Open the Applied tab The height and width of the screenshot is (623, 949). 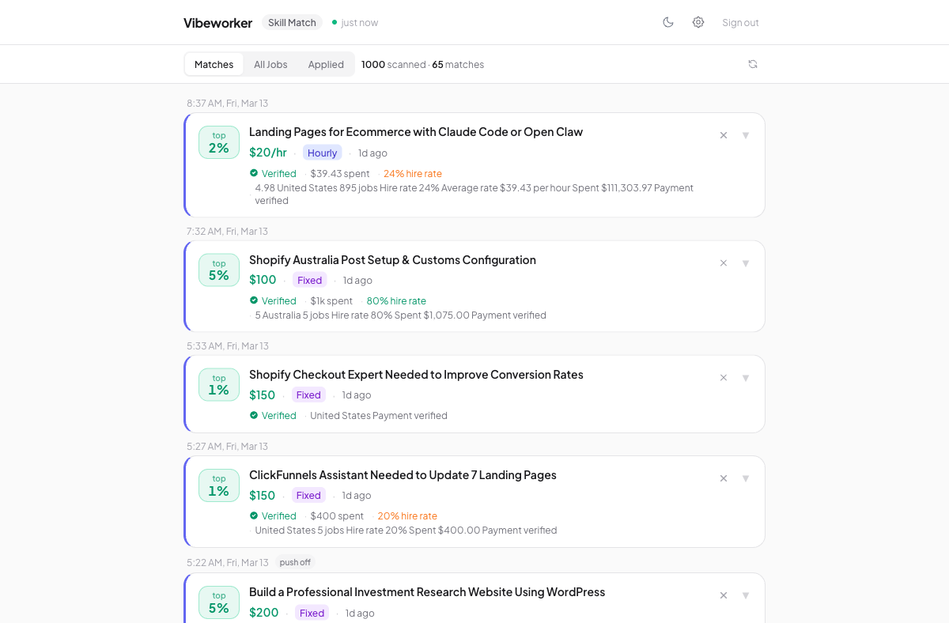326,64
